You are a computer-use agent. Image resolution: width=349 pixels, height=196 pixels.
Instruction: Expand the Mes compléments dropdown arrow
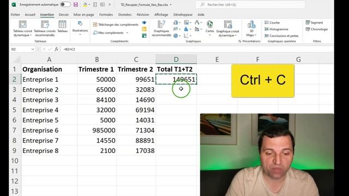127,33
